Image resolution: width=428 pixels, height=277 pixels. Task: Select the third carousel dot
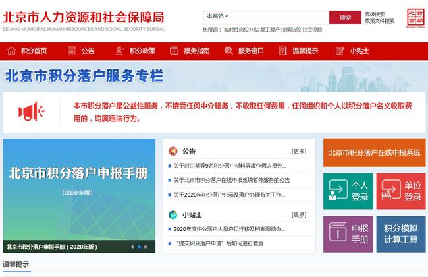(146, 247)
